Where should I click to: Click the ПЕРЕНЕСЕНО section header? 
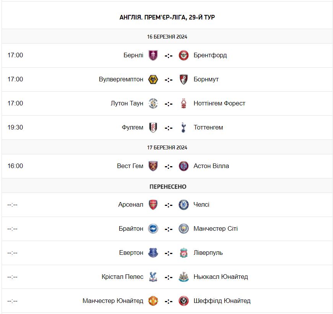(168, 187)
